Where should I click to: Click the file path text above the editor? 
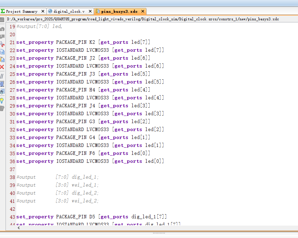(143, 19)
